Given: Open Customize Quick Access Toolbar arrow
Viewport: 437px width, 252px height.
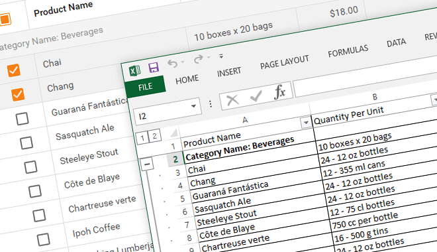Looking at the screenshot, I should [221, 56].
